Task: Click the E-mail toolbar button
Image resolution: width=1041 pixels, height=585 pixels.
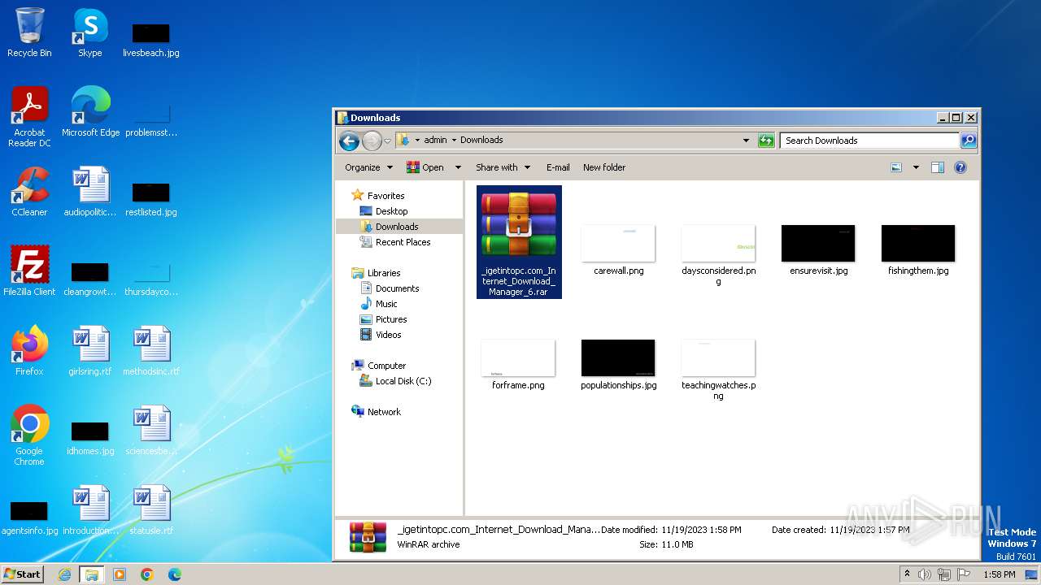Action: (558, 167)
